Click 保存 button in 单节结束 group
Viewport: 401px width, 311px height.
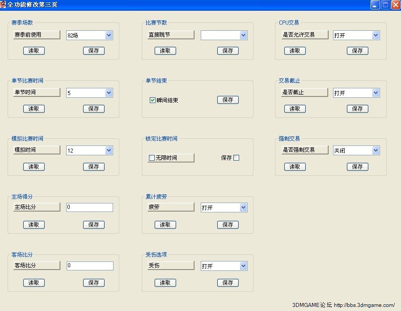point(228,100)
